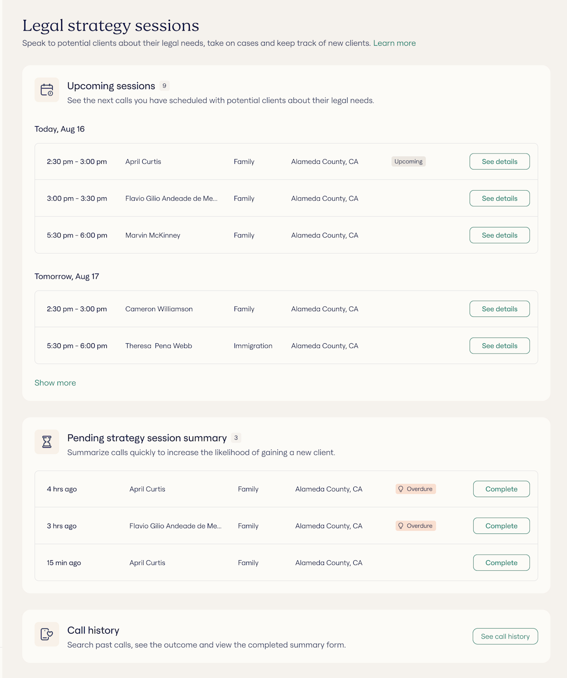Click the pending summary count badge 3
Screen dimensions: 567x678
click(x=236, y=438)
